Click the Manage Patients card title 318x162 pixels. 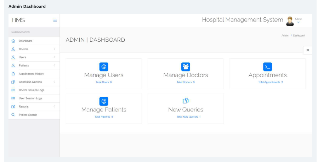[x=104, y=110]
